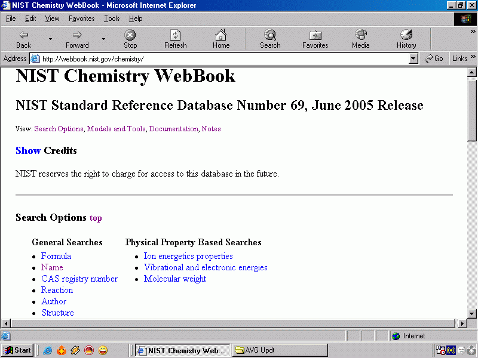The width and height of the screenshot is (478, 358).
Task: Click the orange cat quick launch icon
Action: [62, 350]
